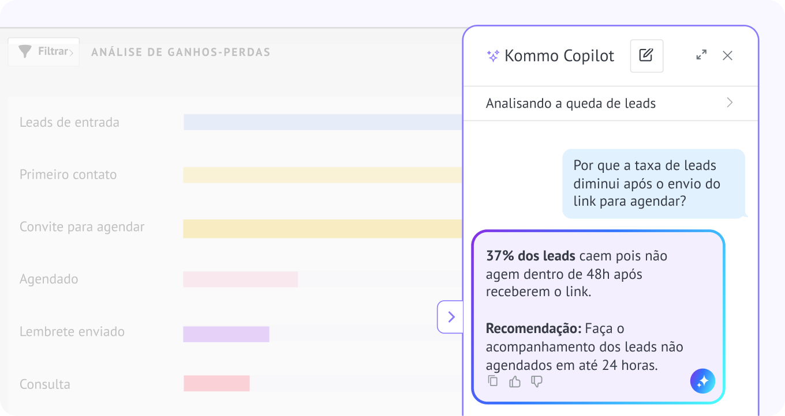Select the Agendado stage label
This screenshot has width=785, height=416.
(x=48, y=279)
